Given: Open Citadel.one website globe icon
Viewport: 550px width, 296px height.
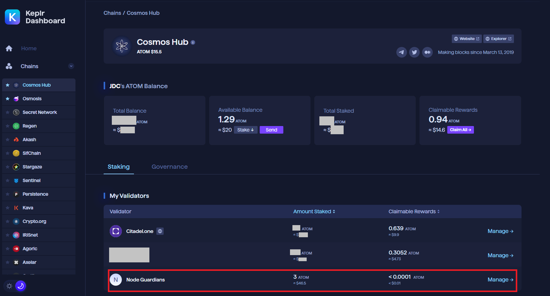Looking at the screenshot, I should (x=160, y=231).
